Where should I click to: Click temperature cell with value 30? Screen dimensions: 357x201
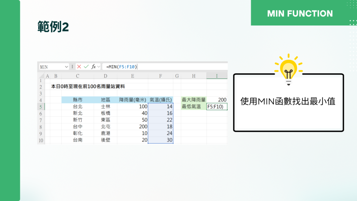(160, 140)
